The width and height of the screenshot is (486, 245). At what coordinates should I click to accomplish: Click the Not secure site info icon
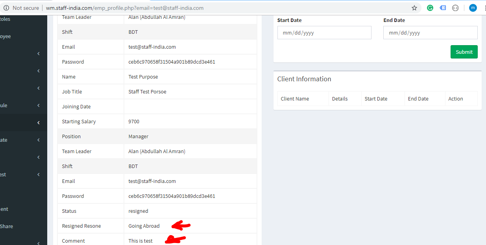pos(6,8)
